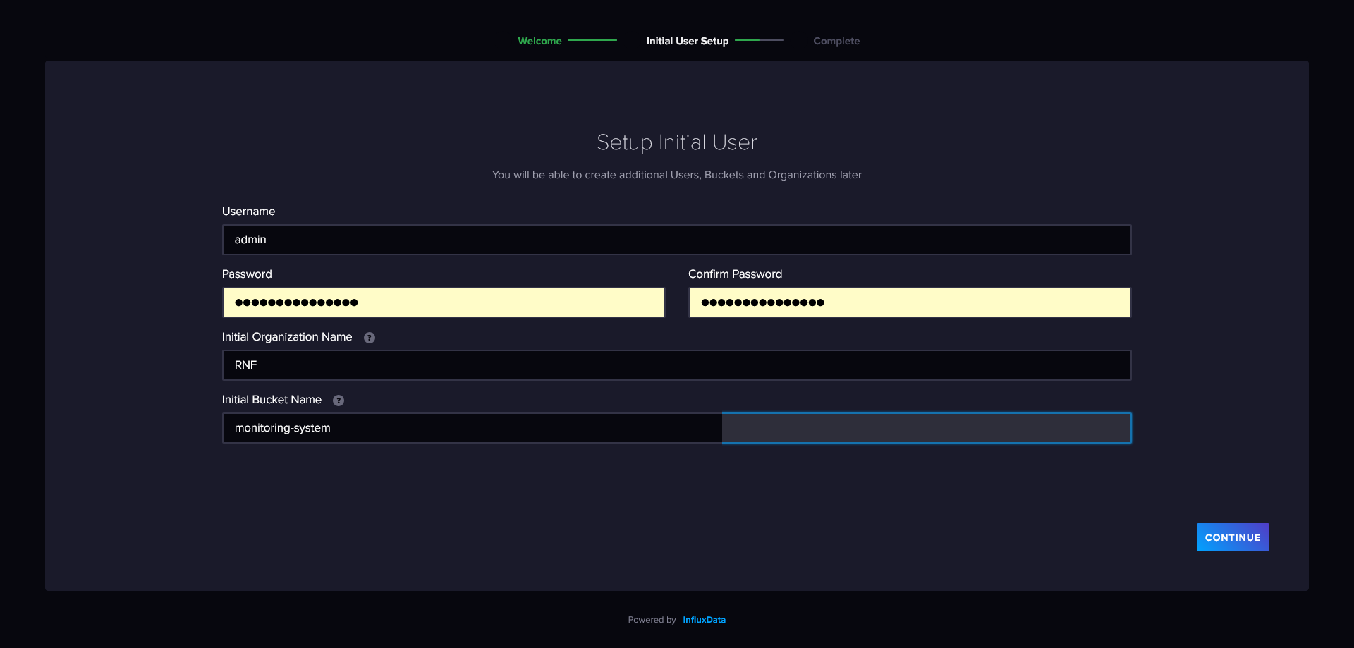Go to the Welcome step
1354x648 pixels.
(539, 41)
